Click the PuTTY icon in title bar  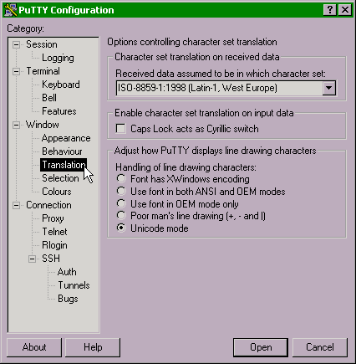(x=11, y=10)
